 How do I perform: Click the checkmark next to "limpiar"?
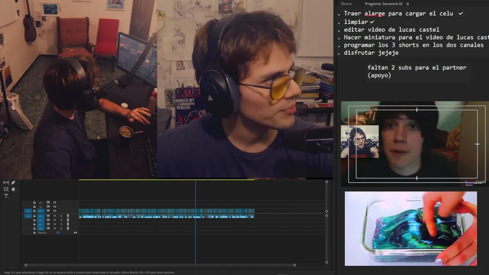pyautogui.click(x=372, y=22)
